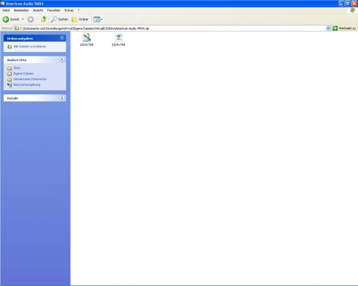Click the Skins folder icon
This screenshot has width=358, height=286.
tap(10, 68)
